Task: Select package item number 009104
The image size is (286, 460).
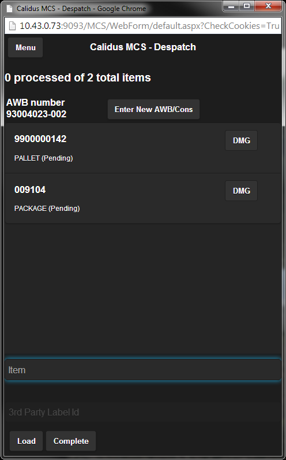Action: (30, 190)
